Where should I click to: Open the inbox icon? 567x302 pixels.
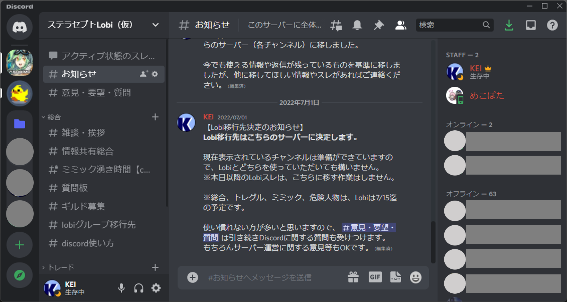tap(531, 25)
